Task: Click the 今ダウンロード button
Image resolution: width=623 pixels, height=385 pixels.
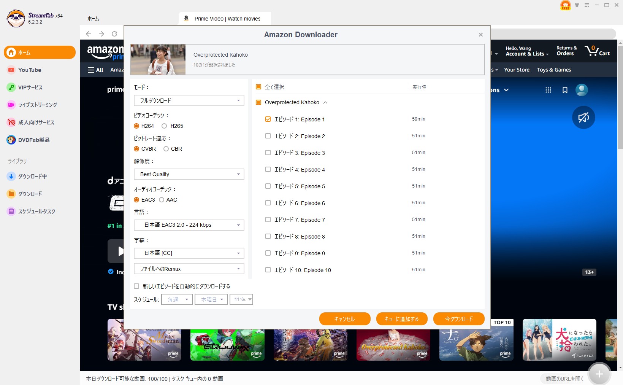Action: (459, 319)
